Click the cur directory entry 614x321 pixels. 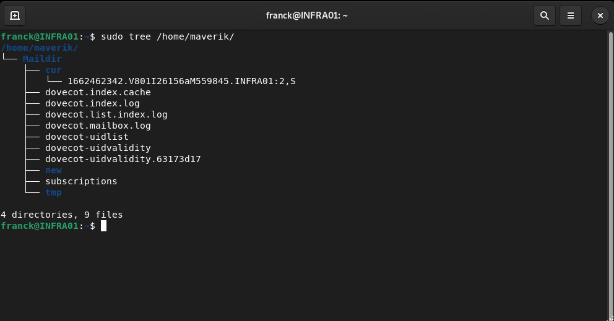[x=53, y=70]
